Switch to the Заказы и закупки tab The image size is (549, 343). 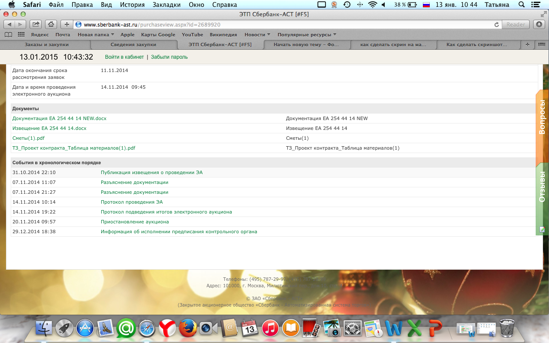47,45
